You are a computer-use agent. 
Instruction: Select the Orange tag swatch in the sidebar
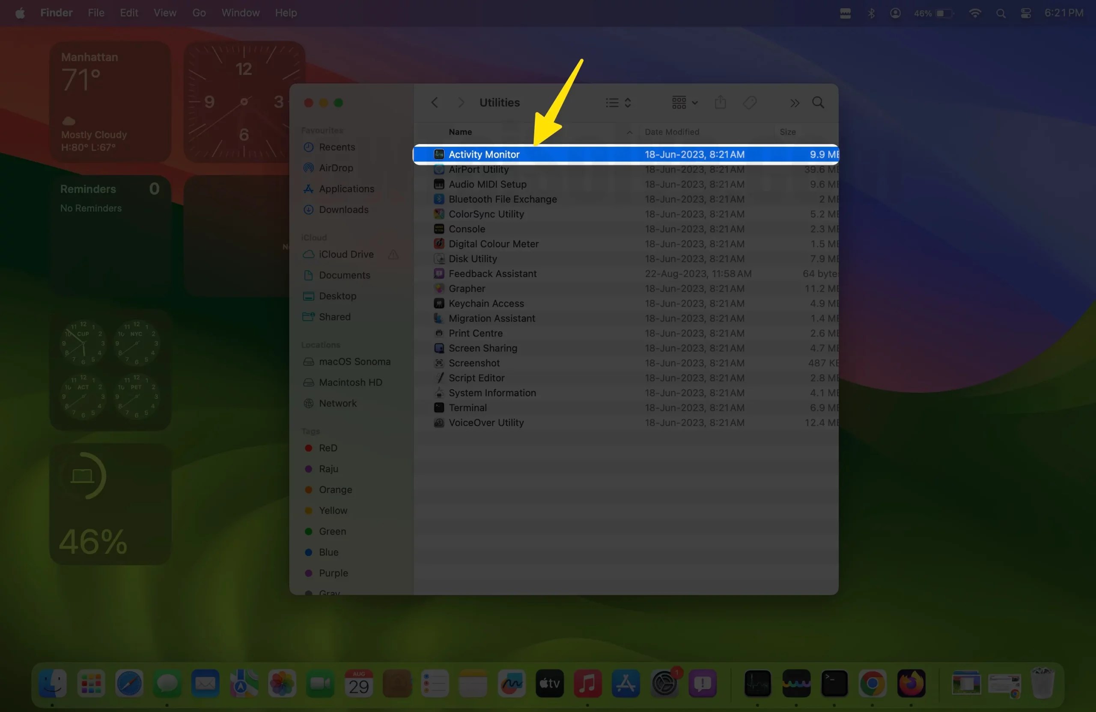tap(308, 490)
